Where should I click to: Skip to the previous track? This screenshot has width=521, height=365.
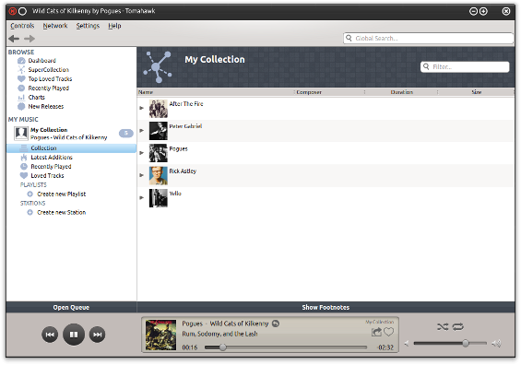pos(50,335)
